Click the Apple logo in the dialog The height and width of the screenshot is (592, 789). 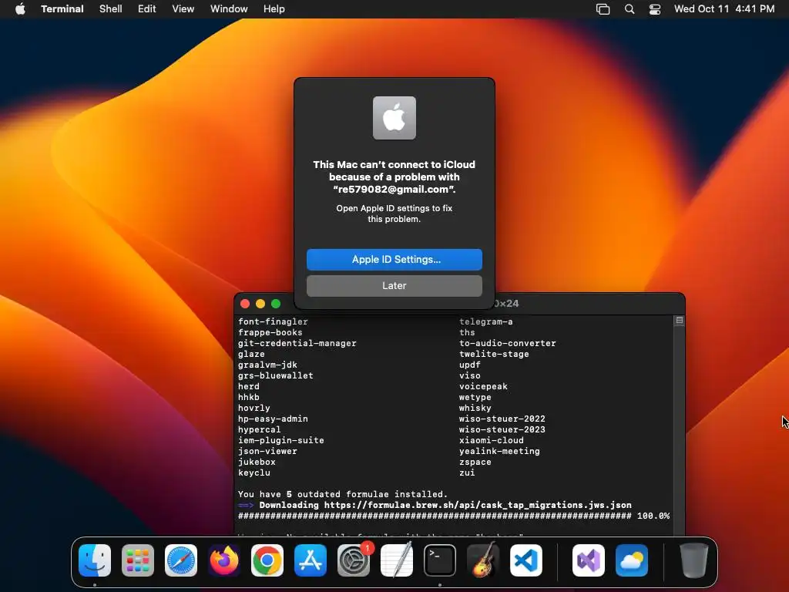coord(394,118)
